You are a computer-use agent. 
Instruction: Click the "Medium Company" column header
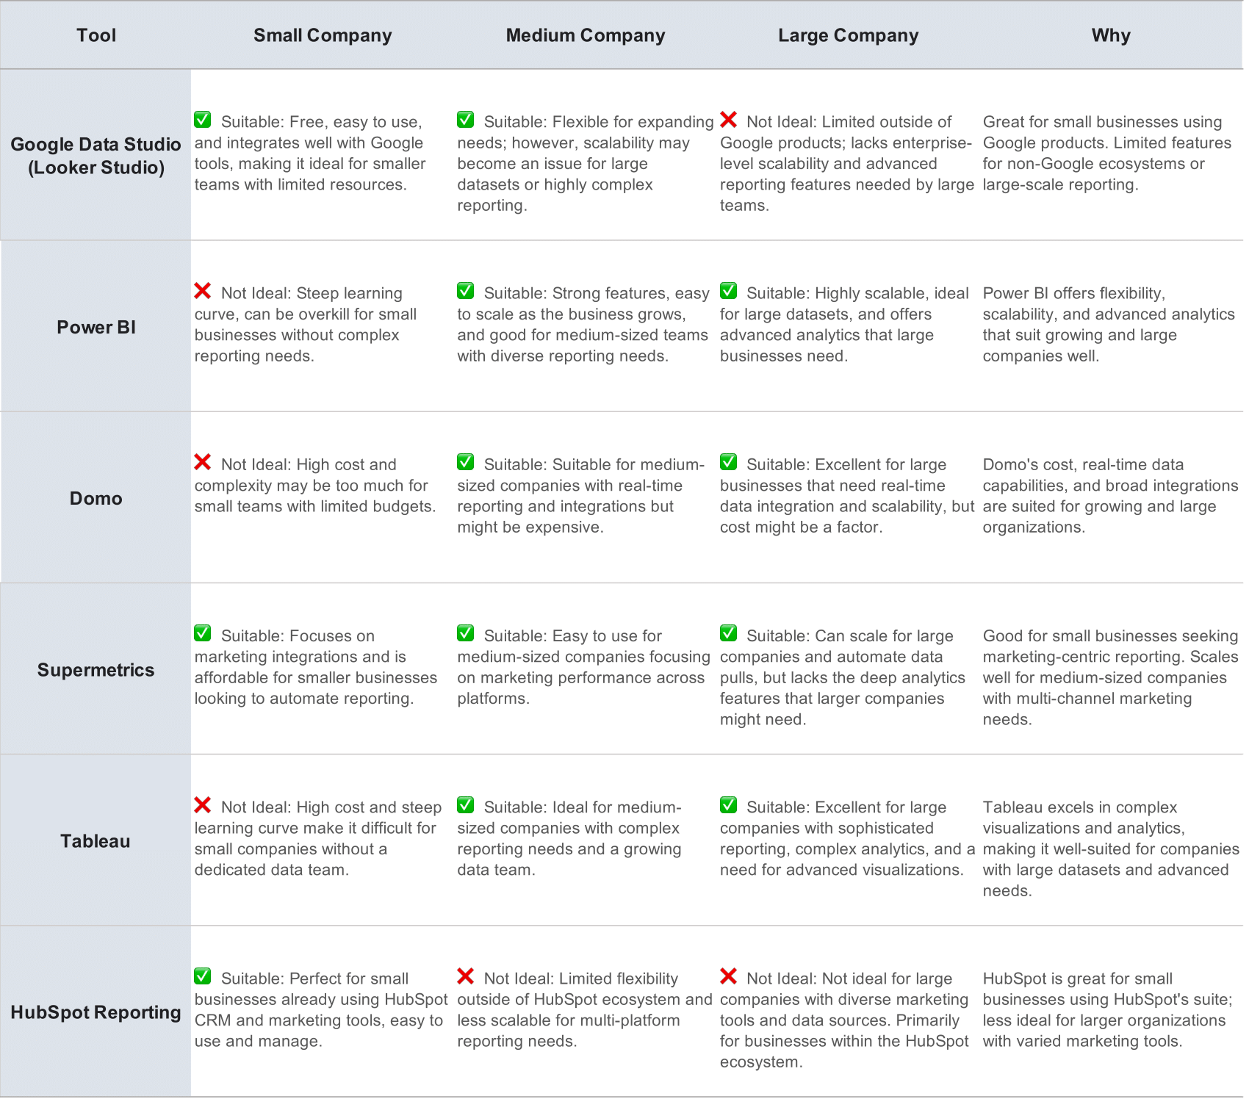click(586, 35)
